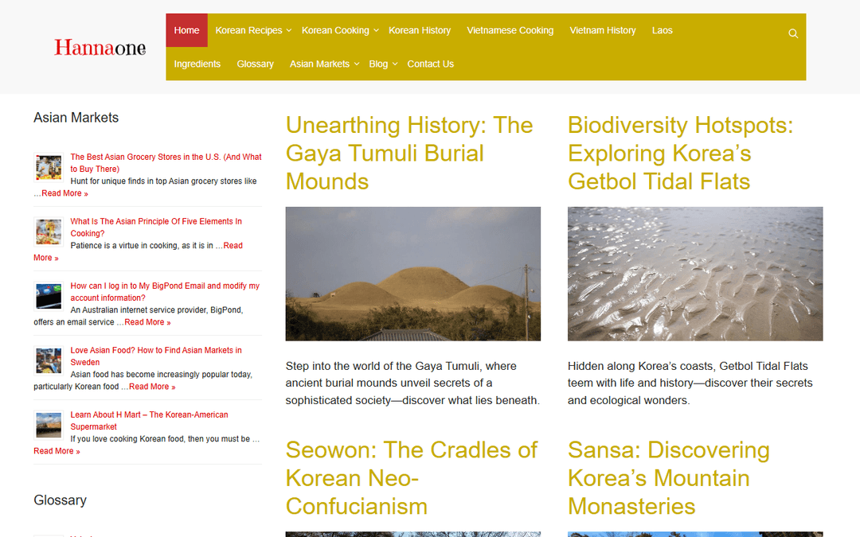Open the Korean Recipes menu item
This screenshot has height=537, width=860.
[248, 30]
